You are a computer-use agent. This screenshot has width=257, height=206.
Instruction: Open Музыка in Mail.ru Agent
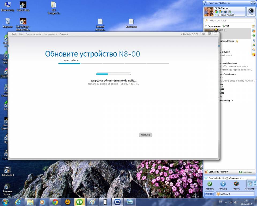click(223, 185)
